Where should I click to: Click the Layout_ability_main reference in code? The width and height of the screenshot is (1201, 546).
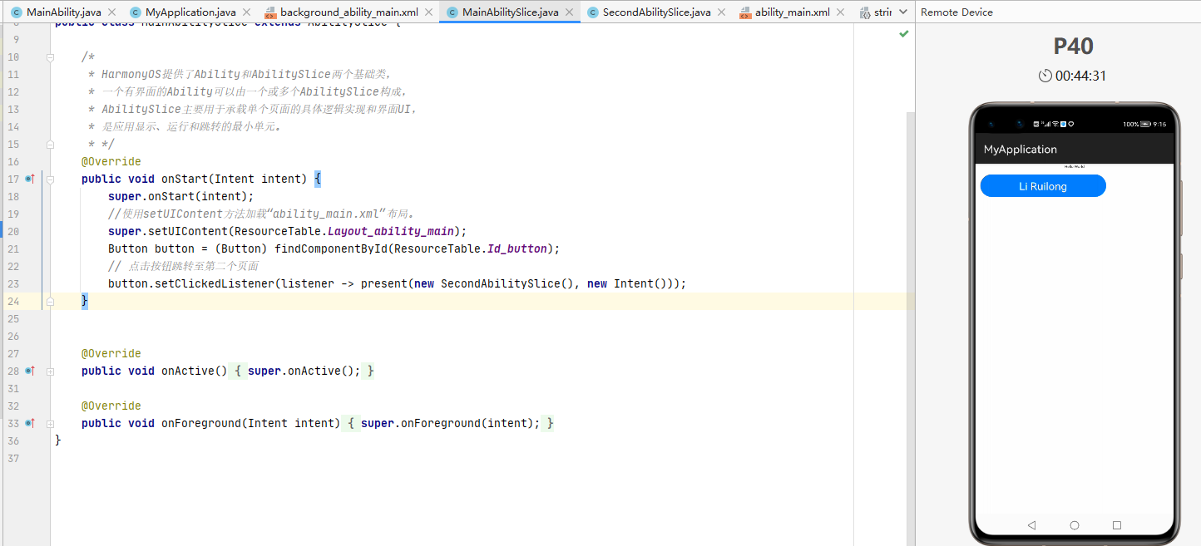[390, 231]
